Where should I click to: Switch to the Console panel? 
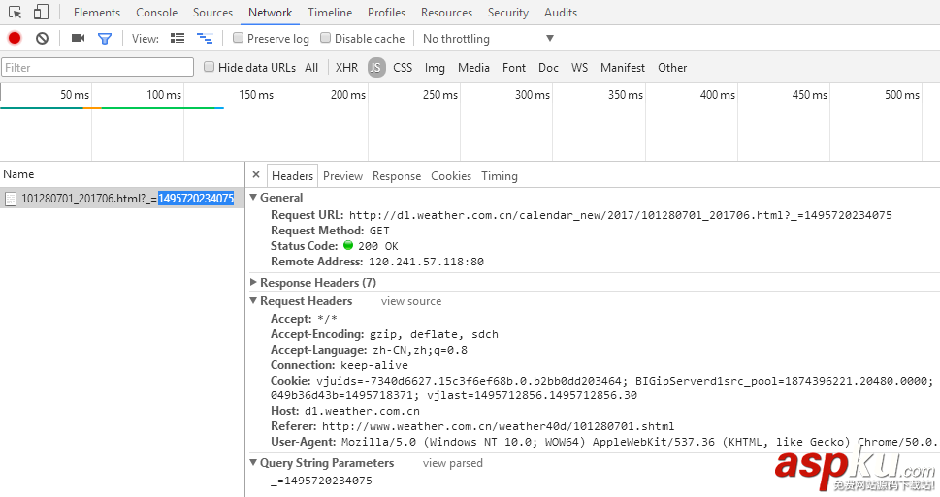point(156,13)
